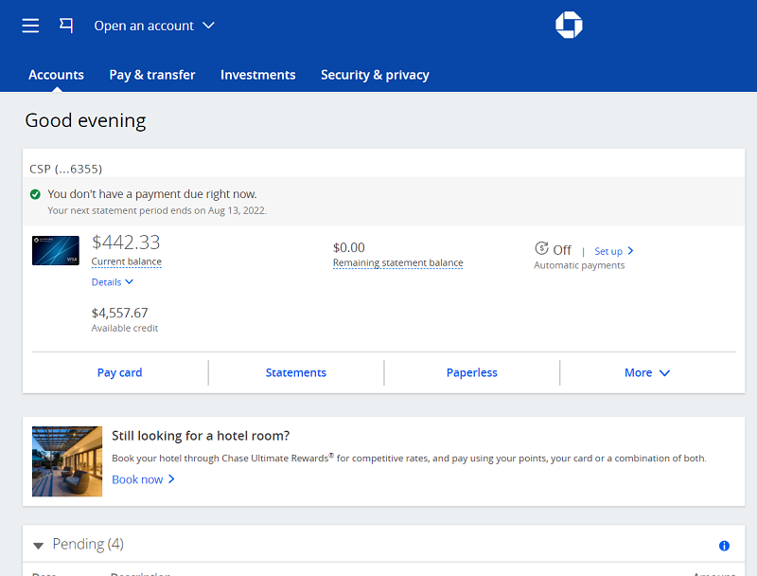
Task: Click the blue info icon in Pending
Action: point(724,546)
